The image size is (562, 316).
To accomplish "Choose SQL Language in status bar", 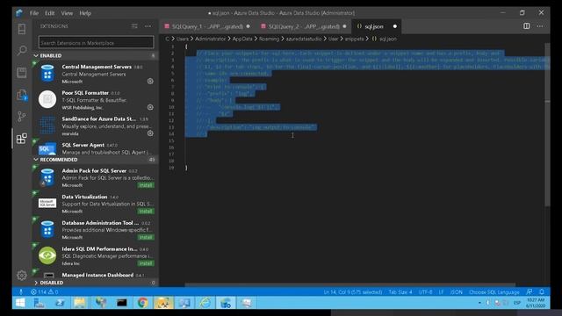I will pyautogui.click(x=494, y=292).
